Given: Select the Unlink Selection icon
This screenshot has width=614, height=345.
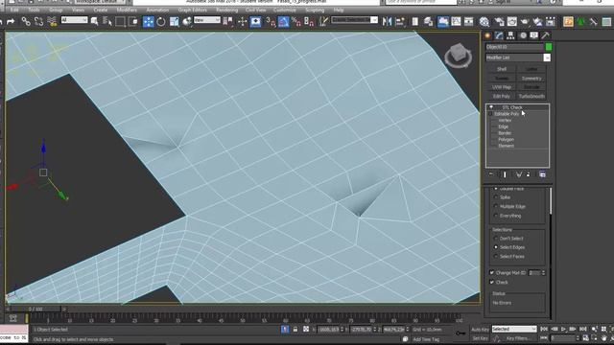Looking at the screenshot, I should click(x=38, y=21).
